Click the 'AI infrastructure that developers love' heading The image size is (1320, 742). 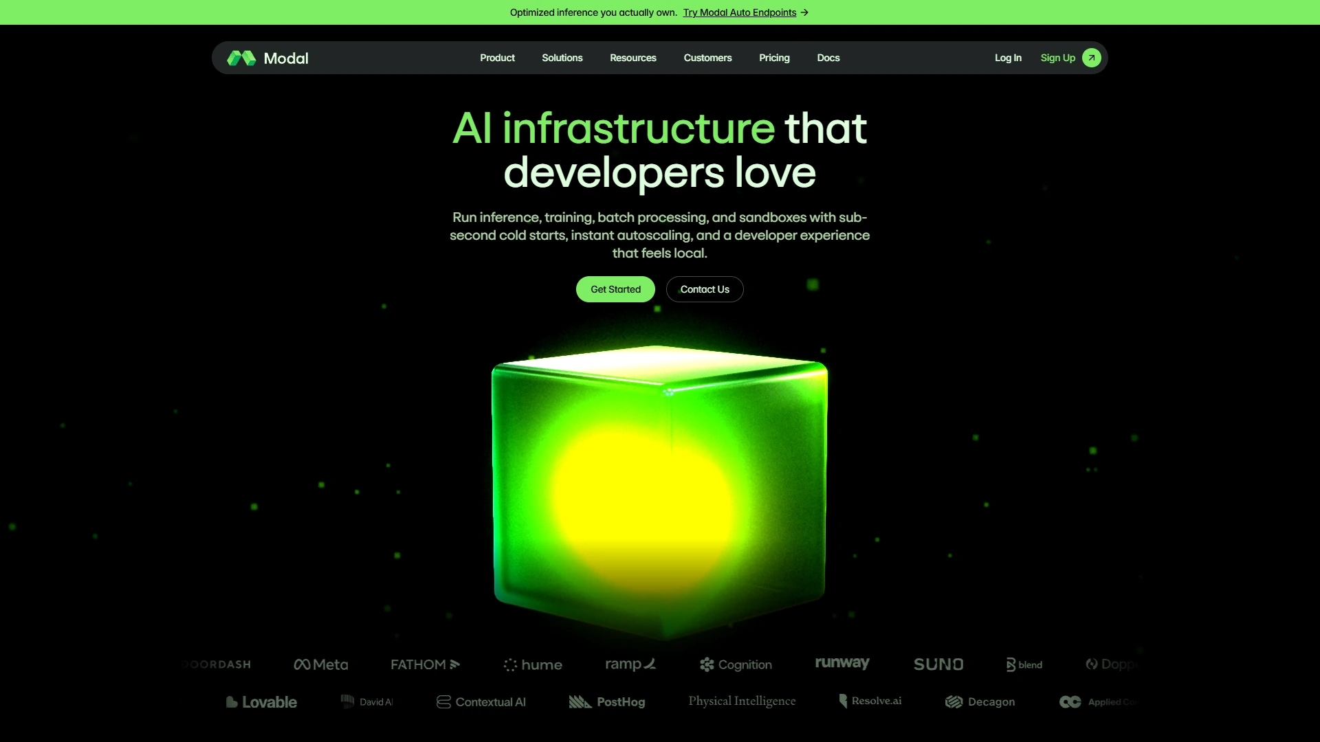point(660,150)
